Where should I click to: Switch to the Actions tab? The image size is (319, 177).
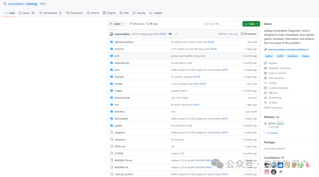93,13
